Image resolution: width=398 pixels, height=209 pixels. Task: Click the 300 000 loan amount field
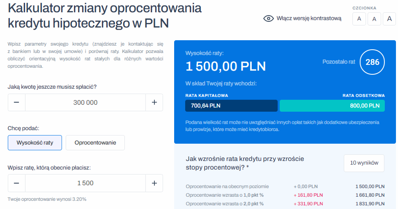(x=85, y=103)
